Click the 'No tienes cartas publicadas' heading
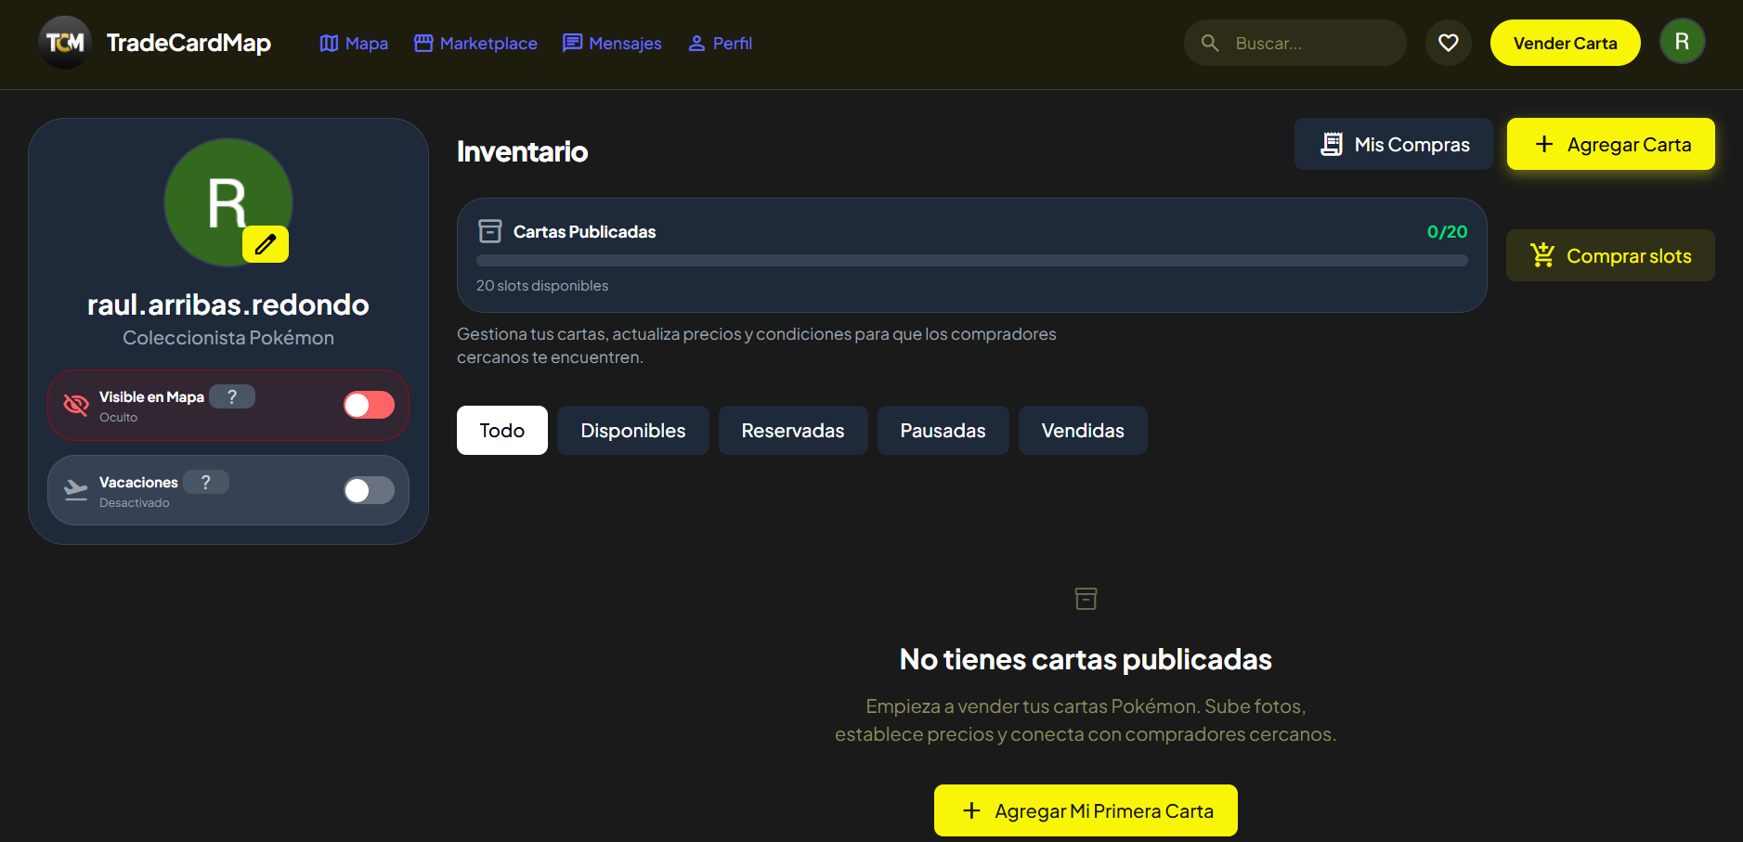1743x842 pixels. pyautogui.click(x=1086, y=659)
